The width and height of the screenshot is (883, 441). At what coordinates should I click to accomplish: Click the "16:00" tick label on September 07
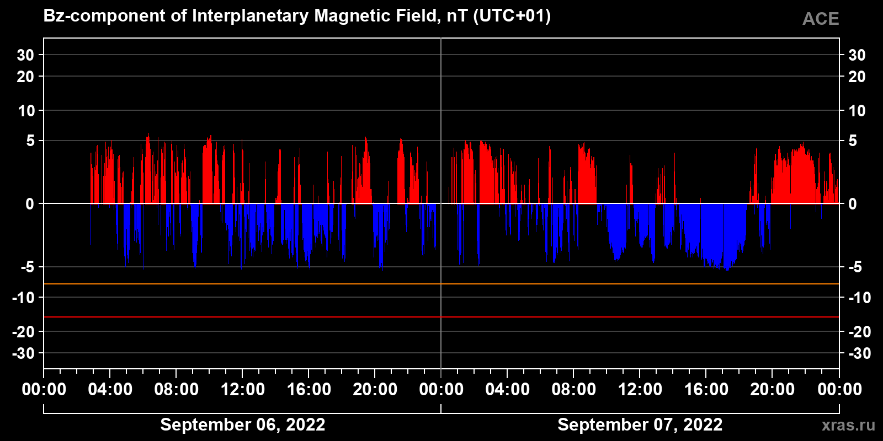click(x=706, y=389)
